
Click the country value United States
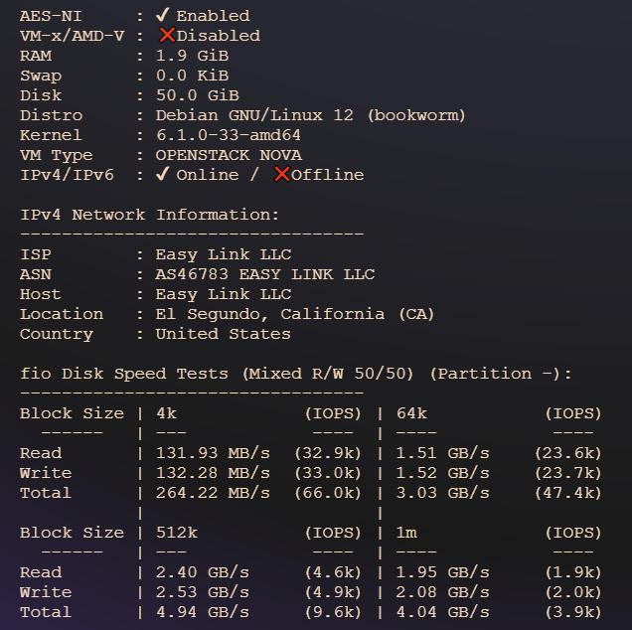tap(224, 334)
